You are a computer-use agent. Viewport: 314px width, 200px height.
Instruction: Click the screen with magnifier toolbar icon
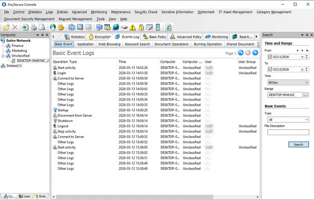click(x=80, y=27)
